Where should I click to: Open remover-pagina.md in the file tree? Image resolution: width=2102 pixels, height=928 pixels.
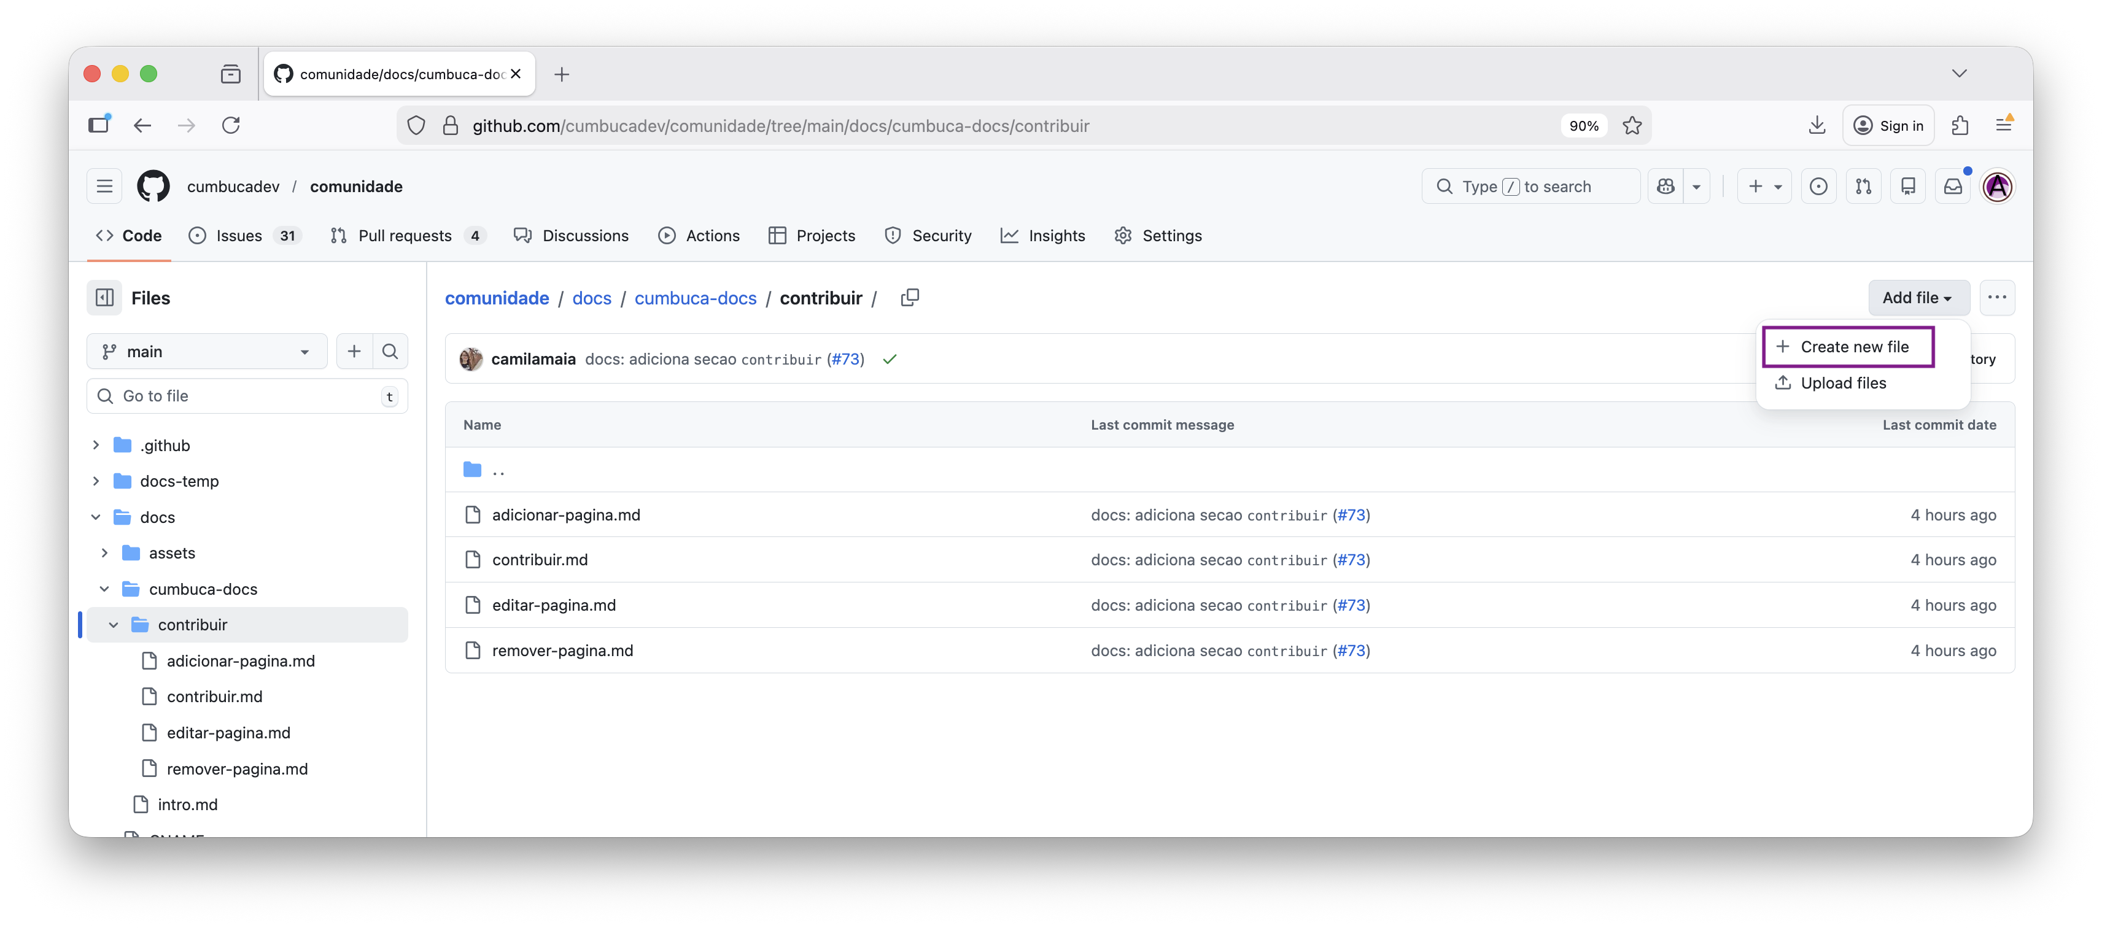(x=238, y=769)
